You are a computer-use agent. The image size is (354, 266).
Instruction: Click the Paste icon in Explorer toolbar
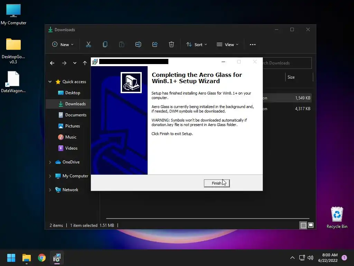122,45
